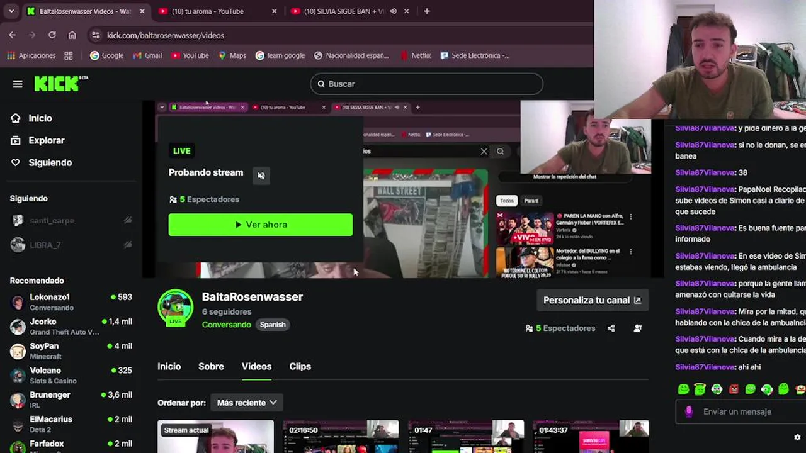Click the browser home button
This screenshot has height=453, width=806.
pos(72,35)
